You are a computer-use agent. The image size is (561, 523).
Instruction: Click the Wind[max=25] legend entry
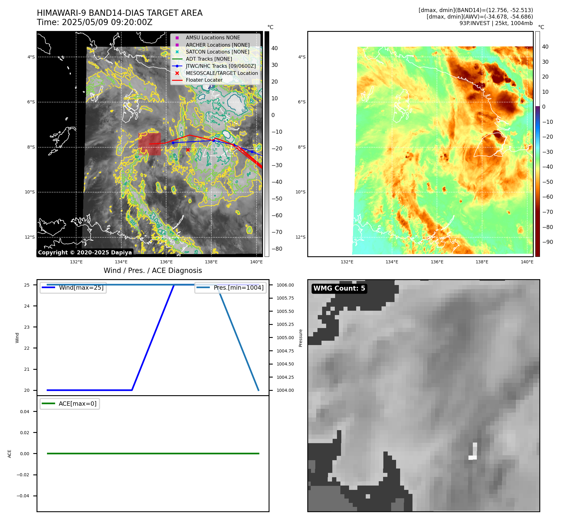pos(73,287)
